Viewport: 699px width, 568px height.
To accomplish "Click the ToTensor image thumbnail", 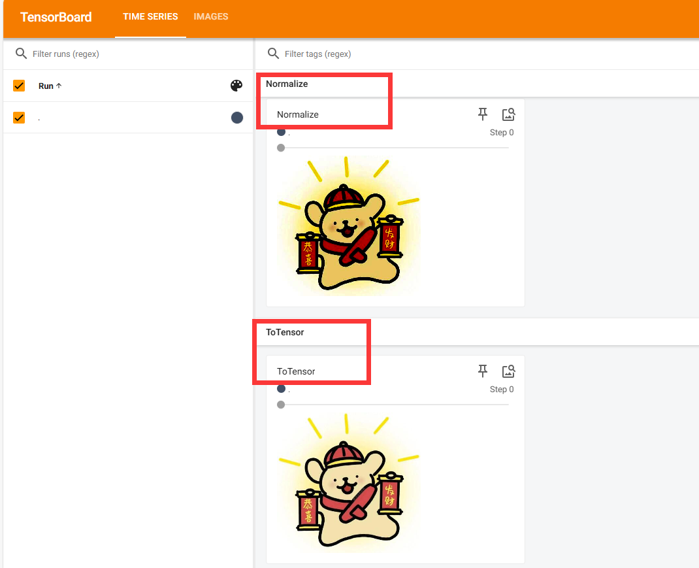I will 349,483.
